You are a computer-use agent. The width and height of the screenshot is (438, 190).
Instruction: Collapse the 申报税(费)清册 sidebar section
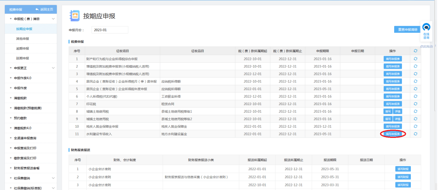[53, 19]
